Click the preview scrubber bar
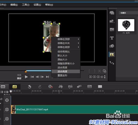Screen dimensions: 138x125 pos(39,71)
